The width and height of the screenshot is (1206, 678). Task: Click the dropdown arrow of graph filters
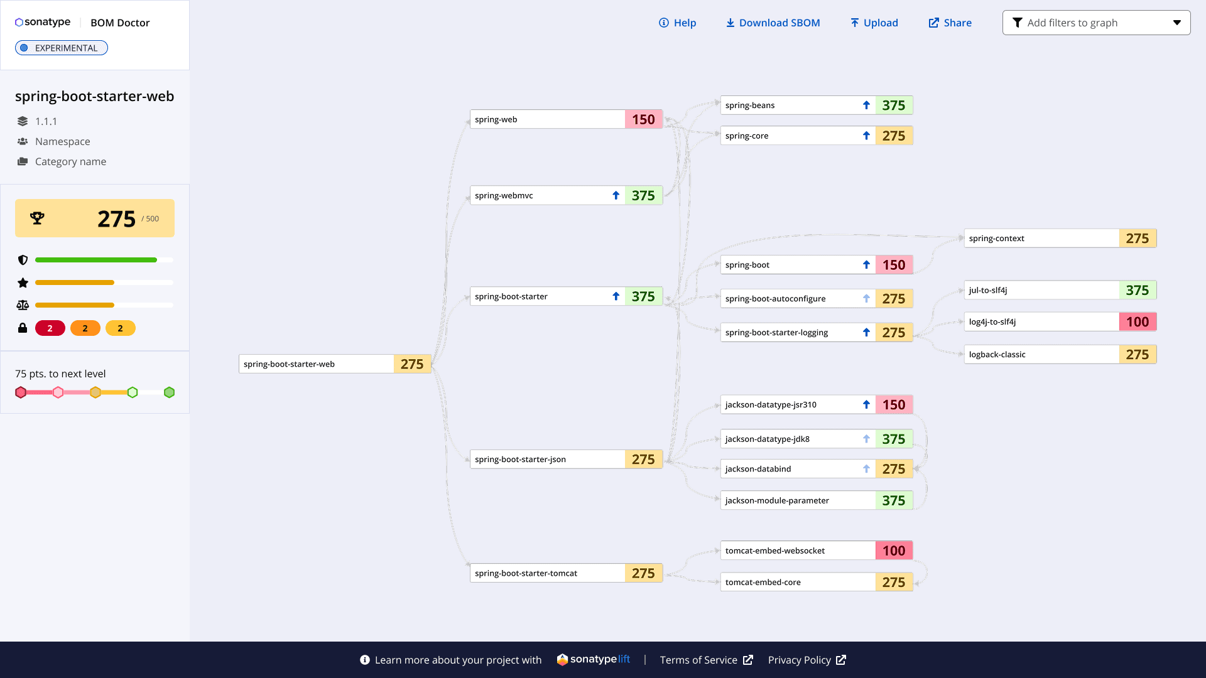click(x=1176, y=23)
